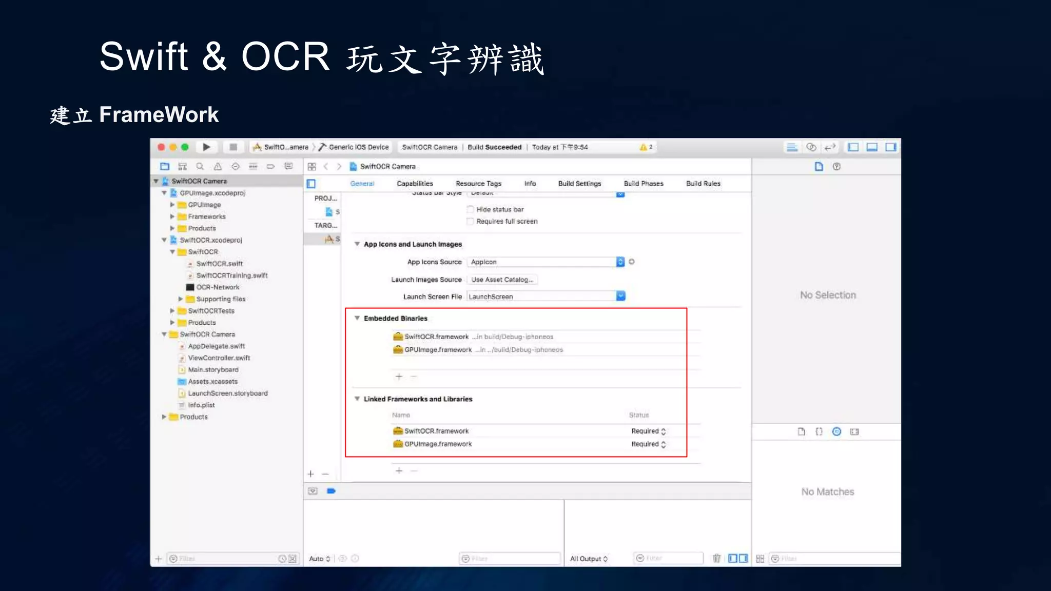Go forward in editor history
The height and width of the screenshot is (591, 1051).
339,167
